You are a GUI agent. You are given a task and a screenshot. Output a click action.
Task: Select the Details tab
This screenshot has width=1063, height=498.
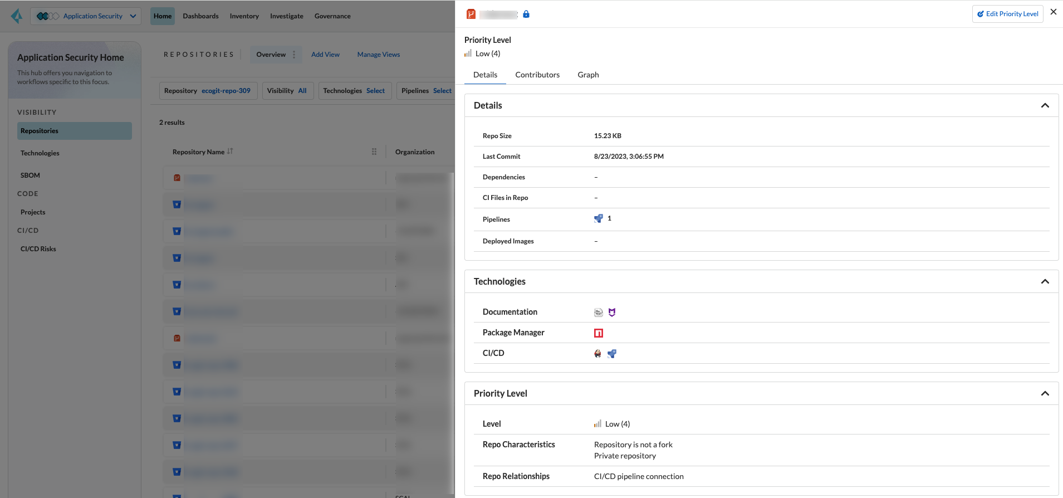coord(485,75)
